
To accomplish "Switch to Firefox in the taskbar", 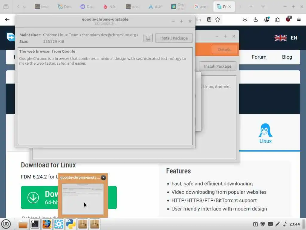I will click(x=47, y=224).
